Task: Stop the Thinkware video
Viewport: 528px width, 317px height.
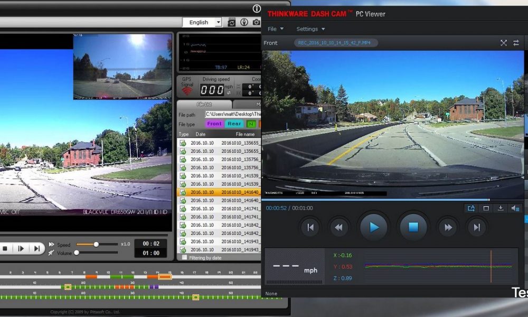Action: coord(413,227)
